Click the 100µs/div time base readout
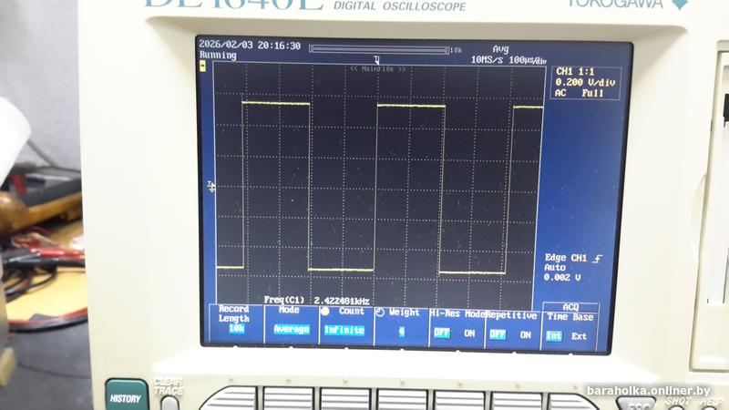The image size is (729, 410). click(x=528, y=60)
